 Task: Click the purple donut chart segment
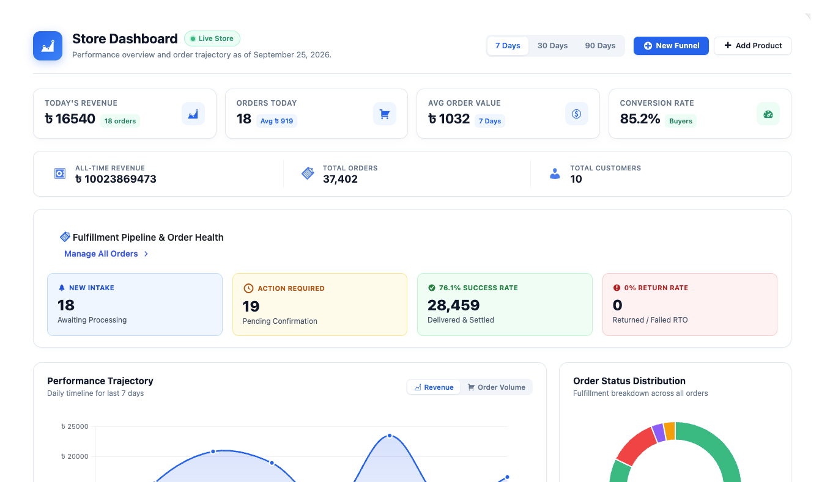point(658,432)
